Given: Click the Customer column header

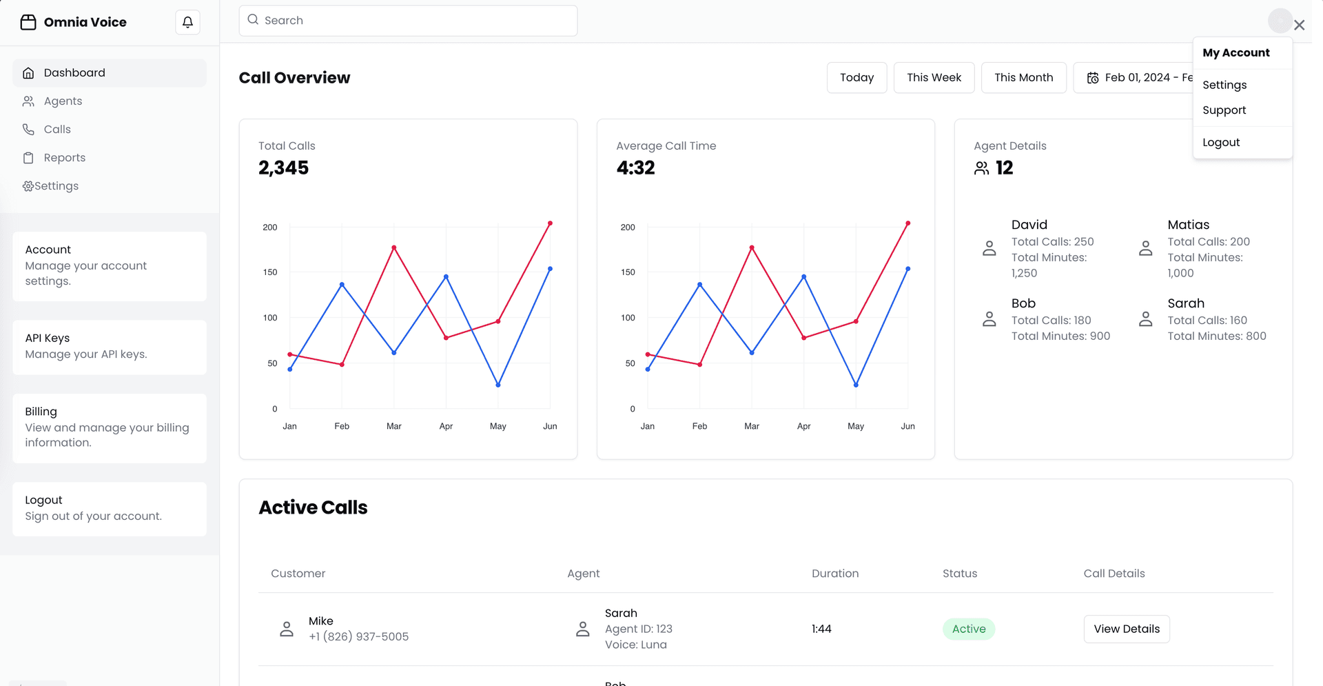Looking at the screenshot, I should 298,574.
